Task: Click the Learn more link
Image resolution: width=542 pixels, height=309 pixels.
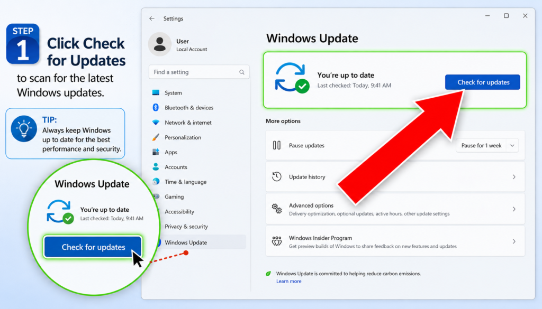Action: point(288,281)
